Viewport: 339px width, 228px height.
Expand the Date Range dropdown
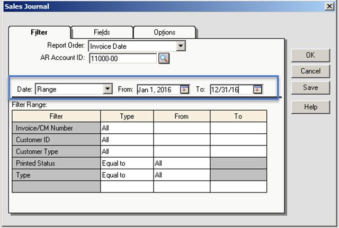pyautogui.click(x=108, y=89)
